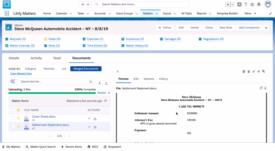Viewport: 275px width, 151px height.
Task: Click the move arrows icon in preview toolbar
Action: pyautogui.click(x=259, y=71)
